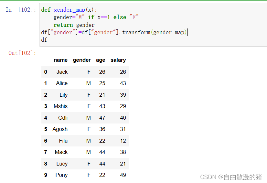267x183 pixels.
Task: Click age value 36 in Agosh row
Action: pos(102,129)
